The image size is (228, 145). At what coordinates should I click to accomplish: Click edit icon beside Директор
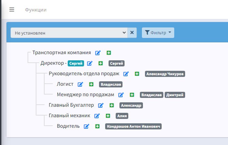point(90,63)
